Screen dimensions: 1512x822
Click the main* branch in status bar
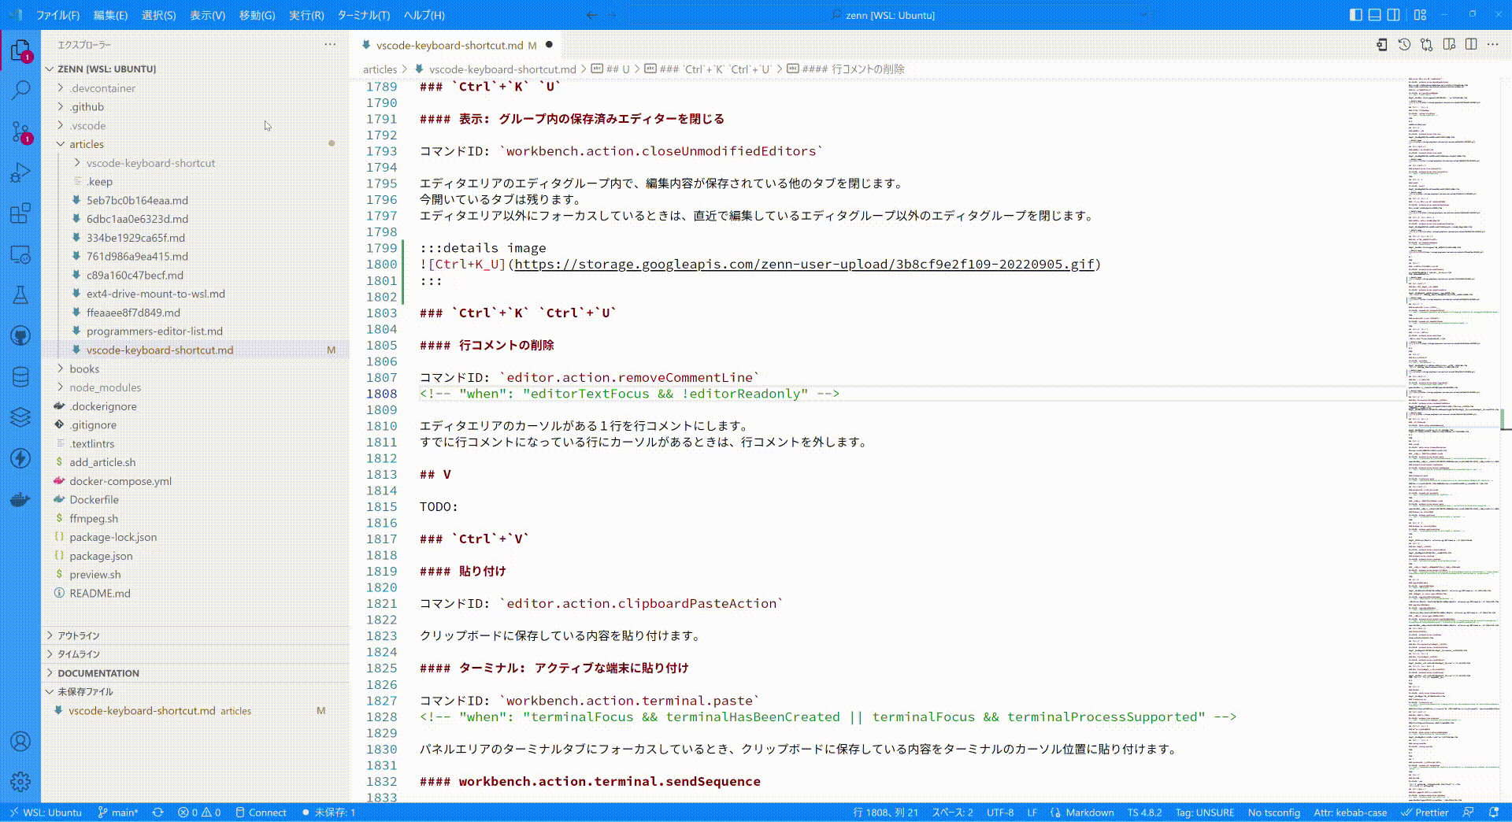[x=117, y=813]
